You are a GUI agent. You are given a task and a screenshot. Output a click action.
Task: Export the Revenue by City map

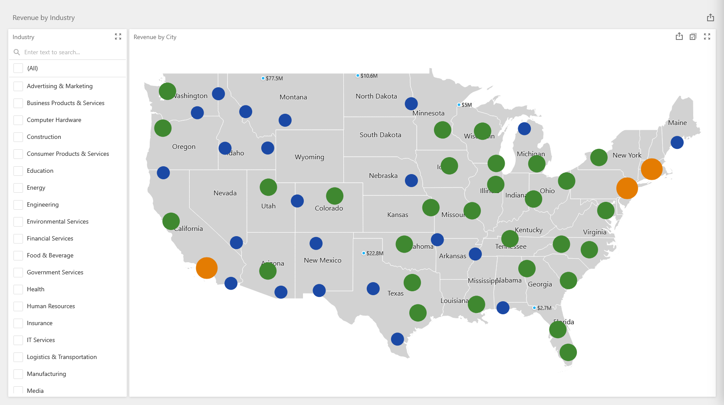(679, 36)
